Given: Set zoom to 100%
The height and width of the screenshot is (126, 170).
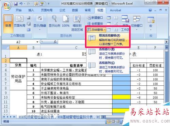Looking at the screenshot, I should (66, 22).
